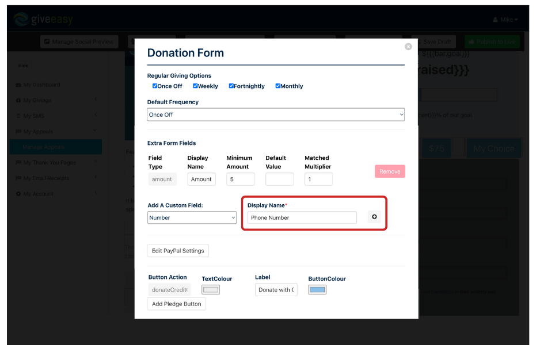Click the My Givings gift icon
This screenshot has height=352, width=540.
[18, 100]
